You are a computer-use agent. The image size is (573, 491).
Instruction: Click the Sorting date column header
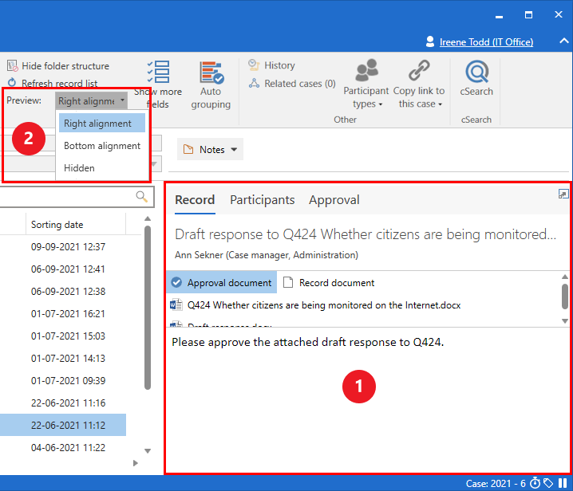pyautogui.click(x=75, y=224)
